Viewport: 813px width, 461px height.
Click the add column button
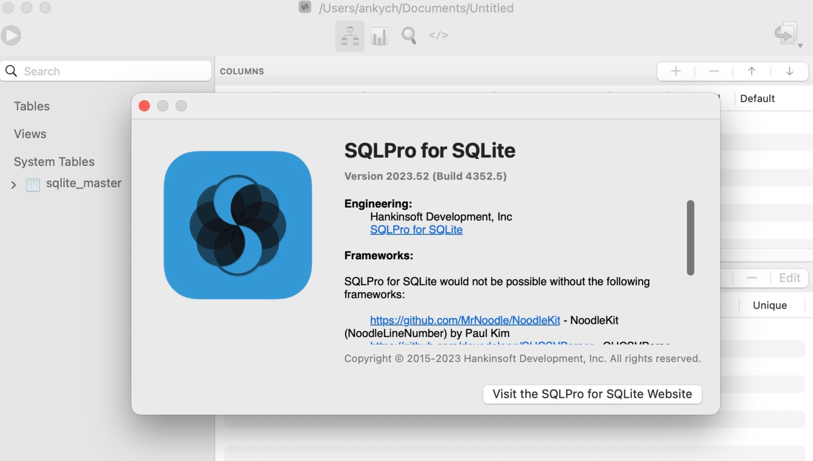click(x=676, y=70)
